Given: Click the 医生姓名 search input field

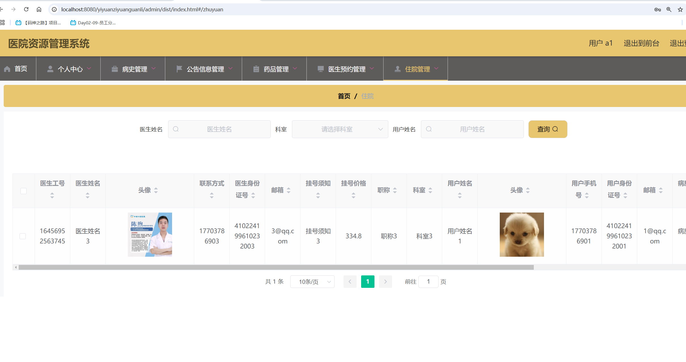Looking at the screenshot, I should [x=219, y=129].
